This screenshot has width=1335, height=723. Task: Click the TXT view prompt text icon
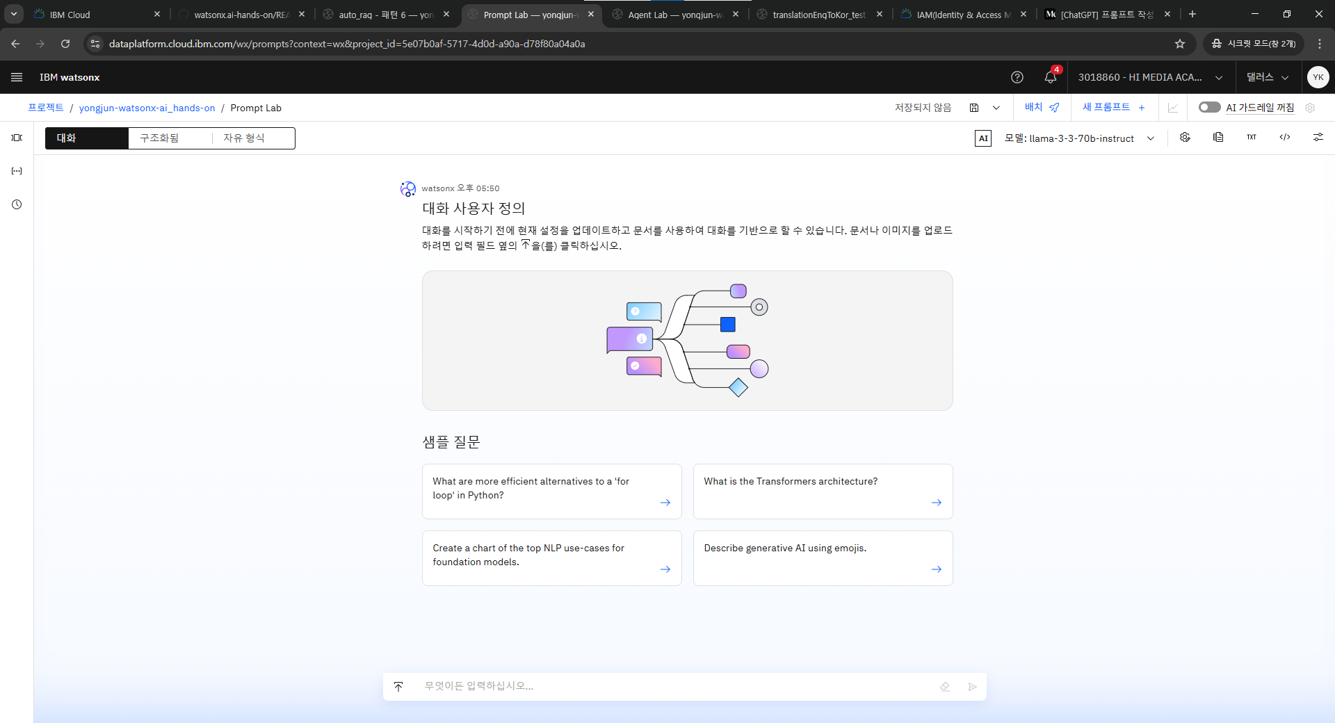click(x=1252, y=138)
